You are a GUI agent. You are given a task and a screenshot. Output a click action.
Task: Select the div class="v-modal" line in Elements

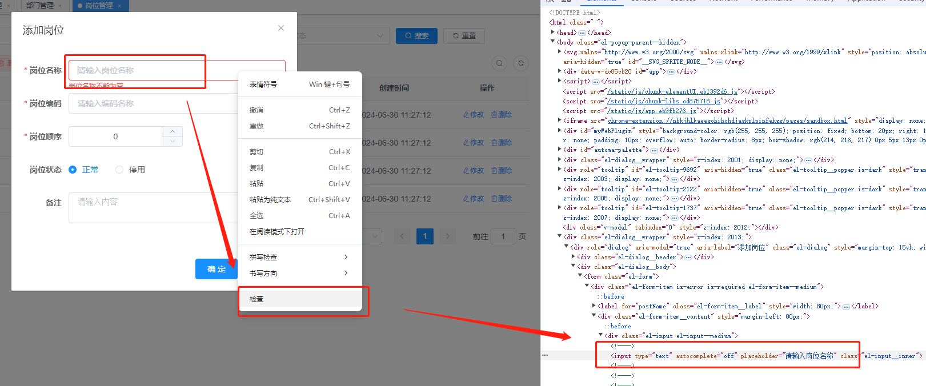pos(671,227)
